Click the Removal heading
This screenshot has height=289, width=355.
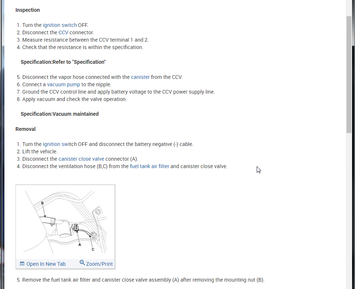coord(25,129)
